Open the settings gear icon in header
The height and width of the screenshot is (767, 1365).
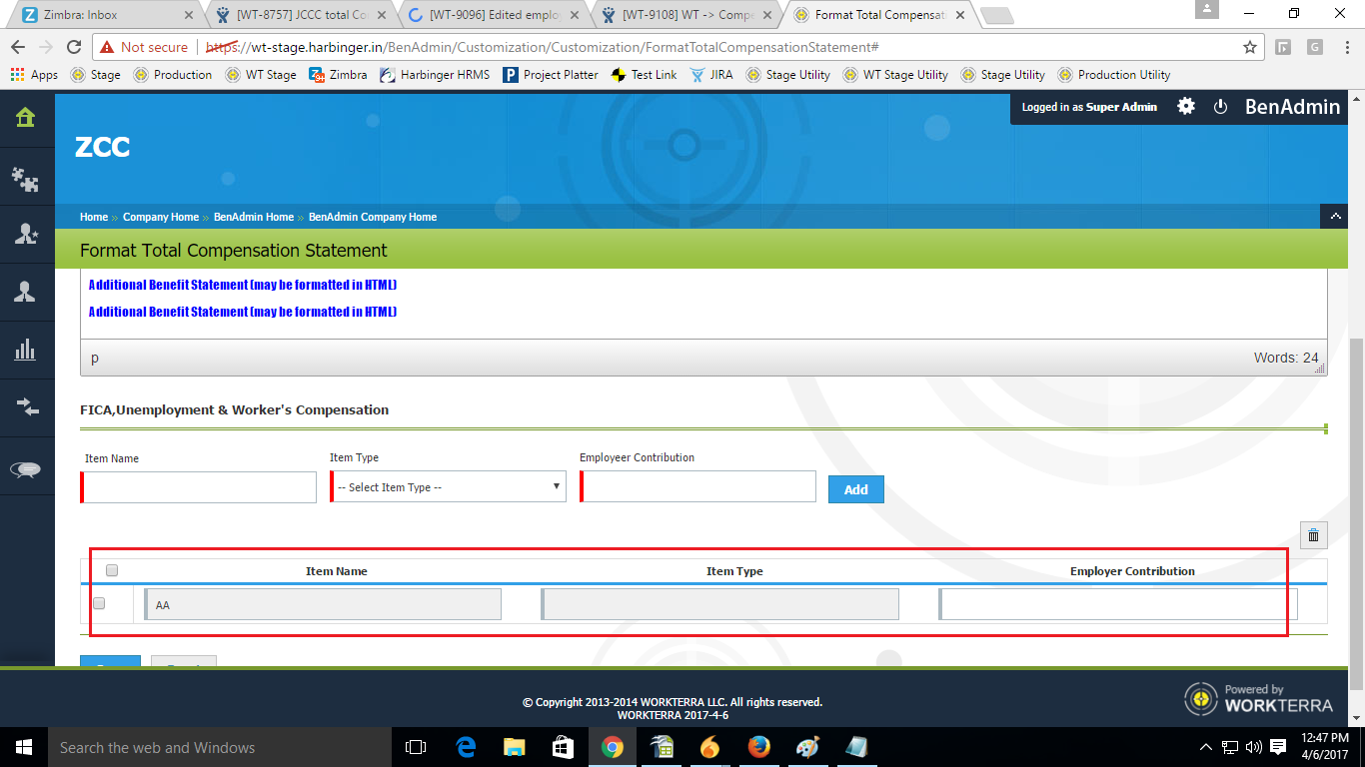pyautogui.click(x=1186, y=107)
